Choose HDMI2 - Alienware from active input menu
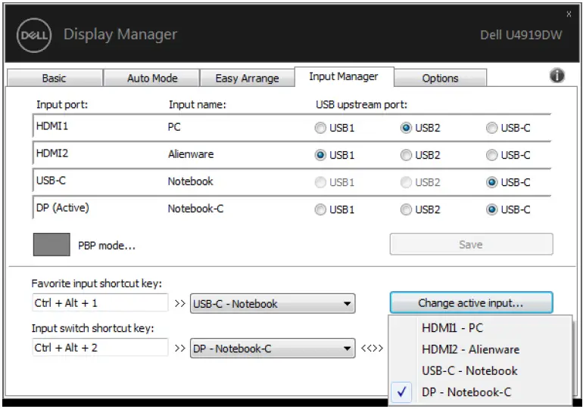Screen dimensions: 583x409 click(x=480, y=349)
